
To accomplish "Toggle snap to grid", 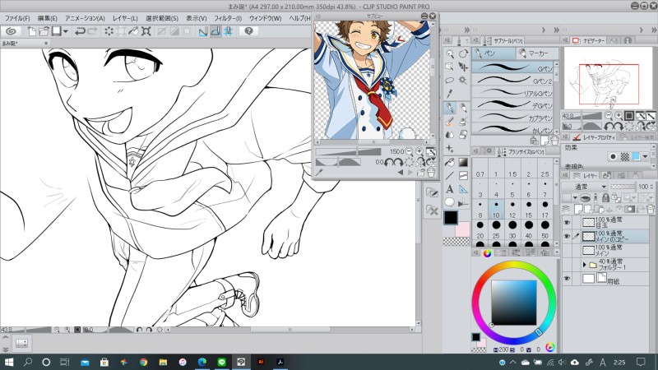I will pyautogui.click(x=229, y=31).
